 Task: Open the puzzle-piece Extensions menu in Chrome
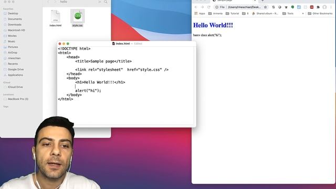pyautogui.click(x=318, y=7)
